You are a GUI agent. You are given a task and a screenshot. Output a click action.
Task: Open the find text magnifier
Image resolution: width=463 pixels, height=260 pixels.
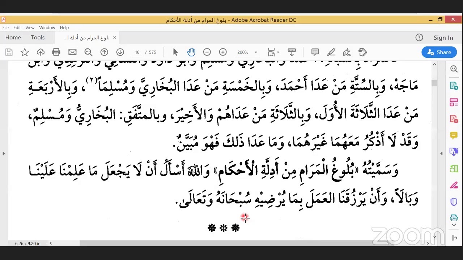pos(88,52)
